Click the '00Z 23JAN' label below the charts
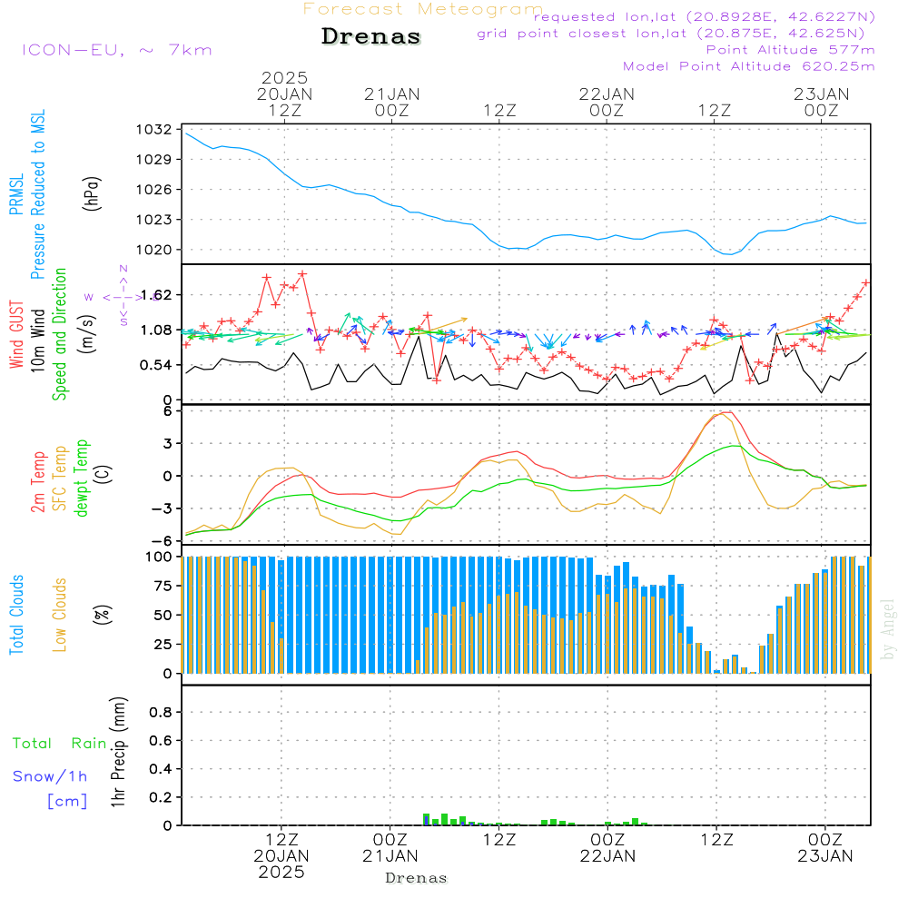This screenshot has width=908, height=908. pyautogui.click(x=825, y=848)
